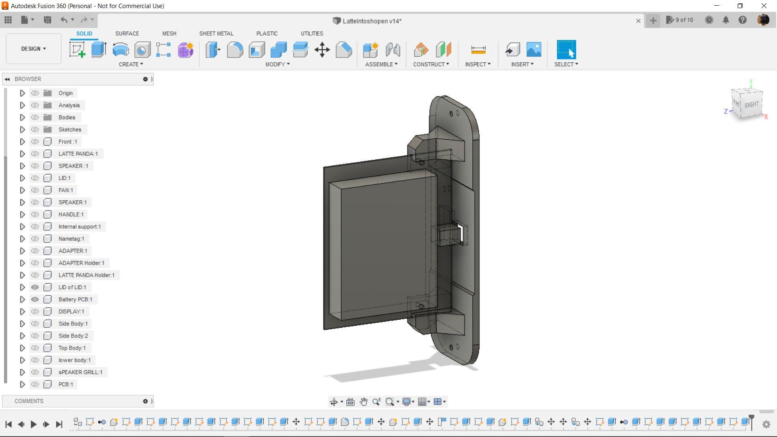777x437 pixels.
Task: Expand the HANDLE:1 component tree node
Action: coord(22,214)
